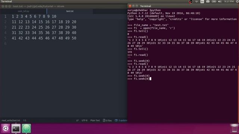The width and height of the screenshot is (239, 134).
Task: Click line number 3 in Atom gutter
Action: tap(5, 27)
